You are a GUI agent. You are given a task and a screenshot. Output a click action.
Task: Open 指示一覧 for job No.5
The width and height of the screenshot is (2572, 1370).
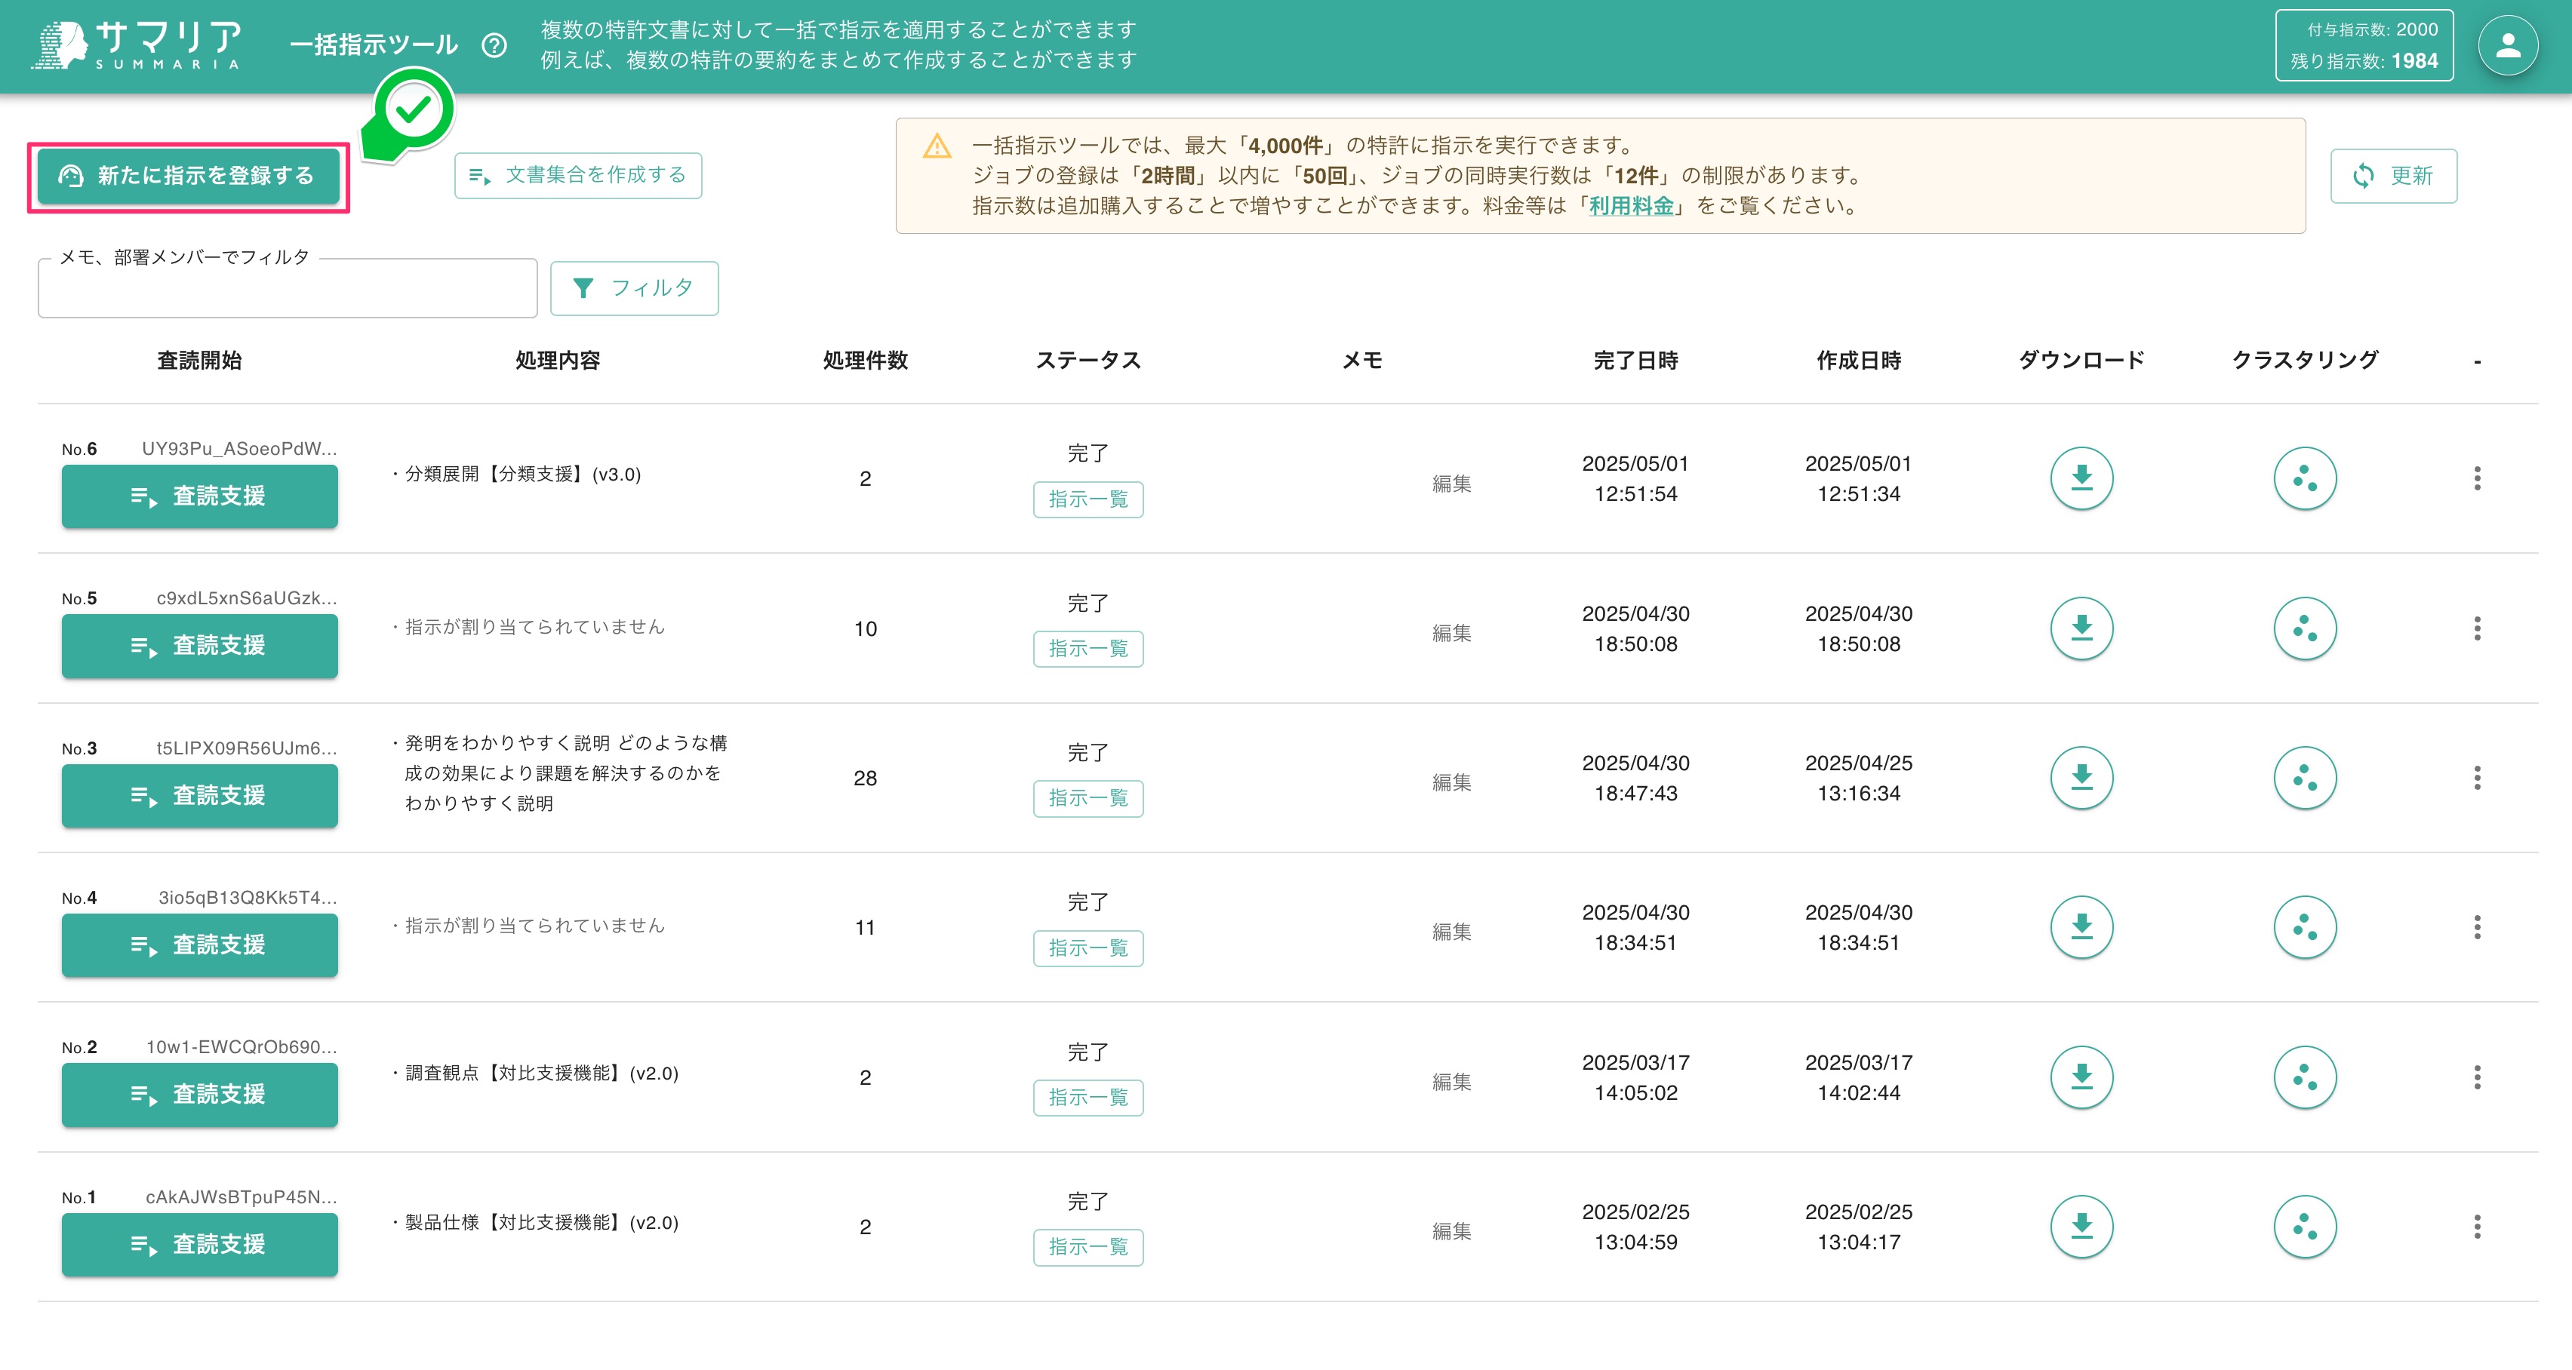tap(1088, 649)
